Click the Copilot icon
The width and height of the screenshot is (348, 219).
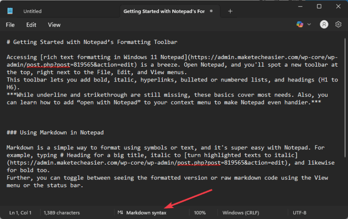click(x=300, y=24)
